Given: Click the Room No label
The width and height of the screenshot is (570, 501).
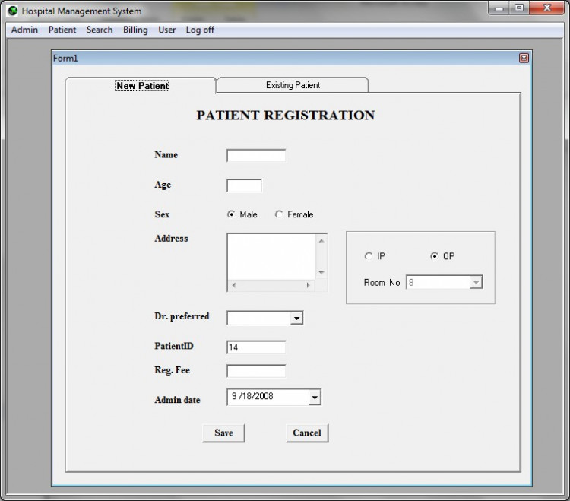Looking at the screenshot, I should pyautogui.click(x=382, y=283).
